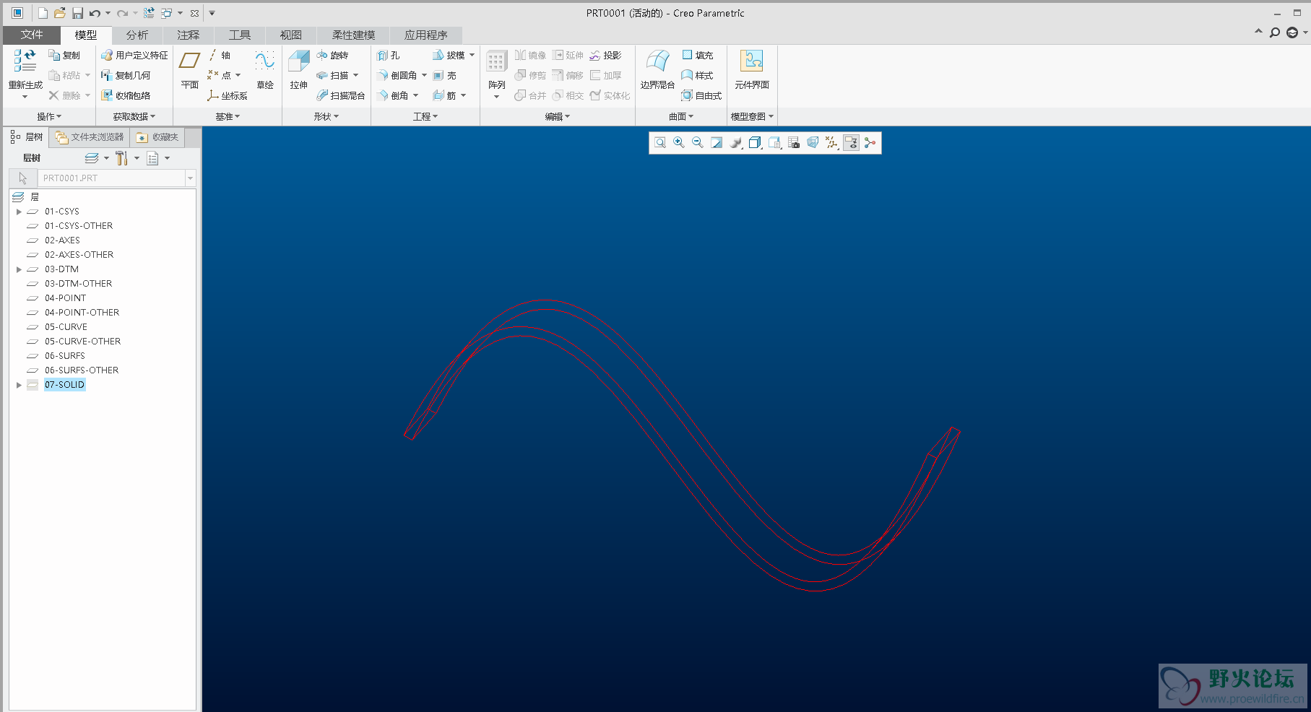Click the ribbon search magnifier icon
Image resolution: width=1311 pixels, height=712 pixels.
coord(1275,32)
